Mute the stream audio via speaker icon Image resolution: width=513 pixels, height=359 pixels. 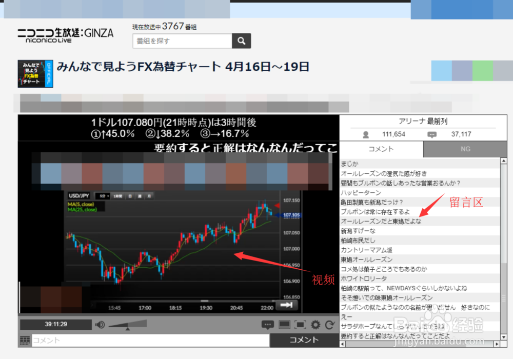click(99, 325)
